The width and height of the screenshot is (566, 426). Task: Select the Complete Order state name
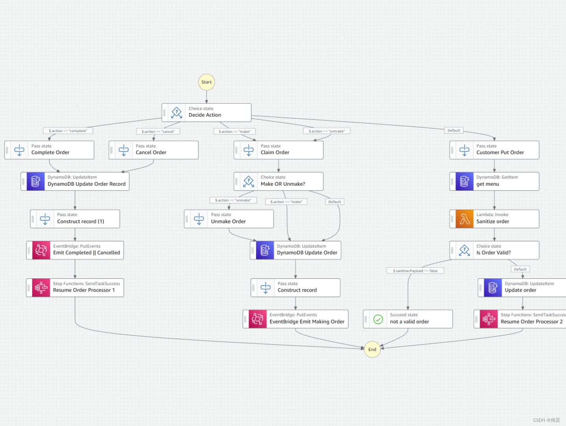point(50,153)
